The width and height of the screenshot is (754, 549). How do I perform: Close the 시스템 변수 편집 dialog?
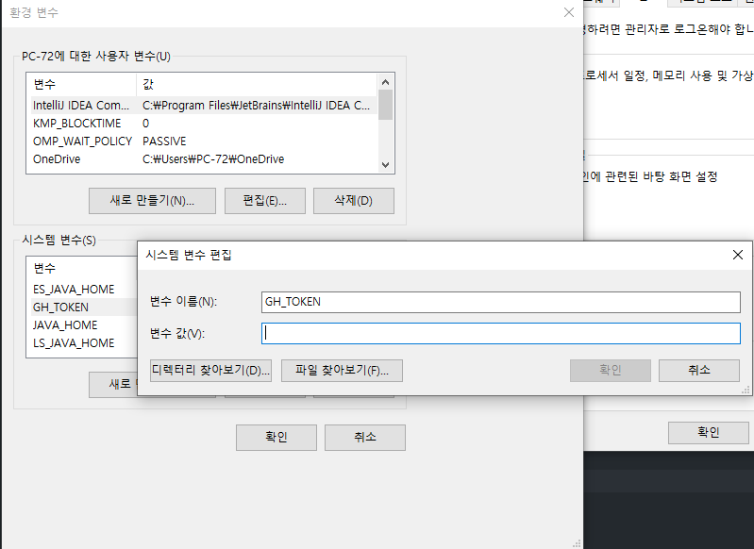[x=737, y=255]
